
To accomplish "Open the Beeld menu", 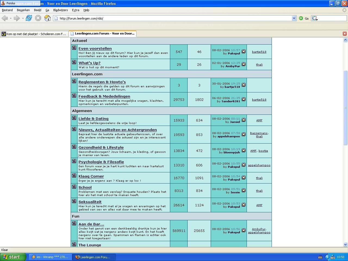I will tap(38, 10).
